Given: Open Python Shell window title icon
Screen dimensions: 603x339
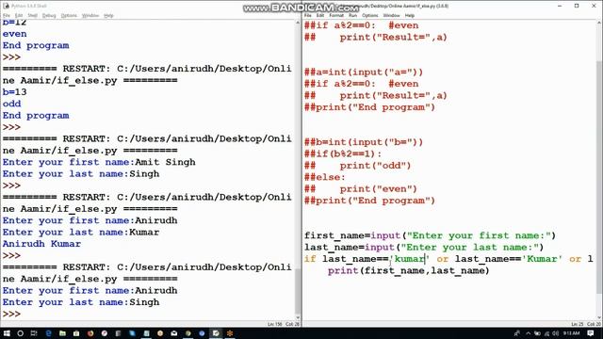Looking at the screenshot, I should point(6,6).
